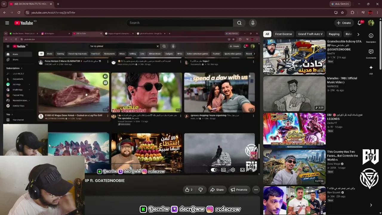Open the MedTV channel link
The width and height of the screenshot is (382, 215).
pyautogui.click(x=331, y=53)
